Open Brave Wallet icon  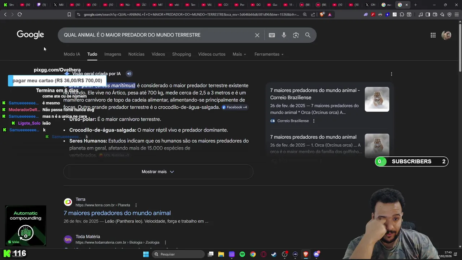tap(435, 14)
